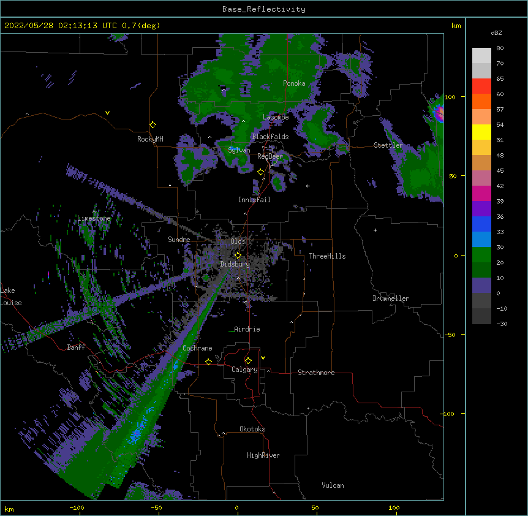Click the Lake Louise label

point(10,297)
